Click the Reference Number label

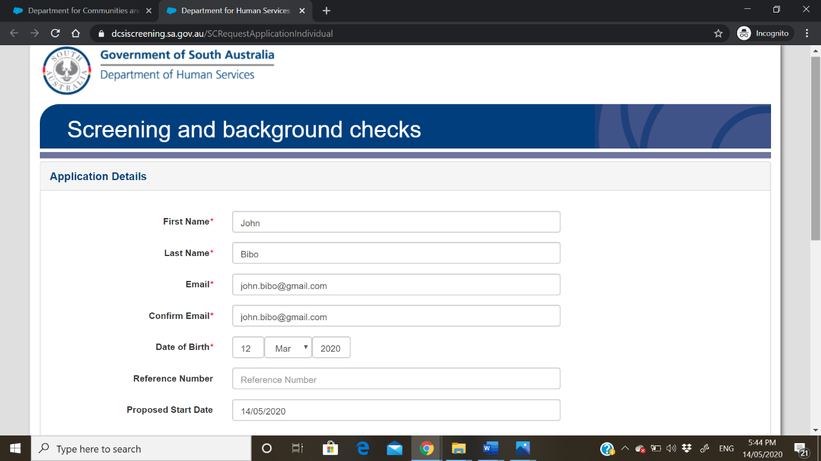coord(173,378)
